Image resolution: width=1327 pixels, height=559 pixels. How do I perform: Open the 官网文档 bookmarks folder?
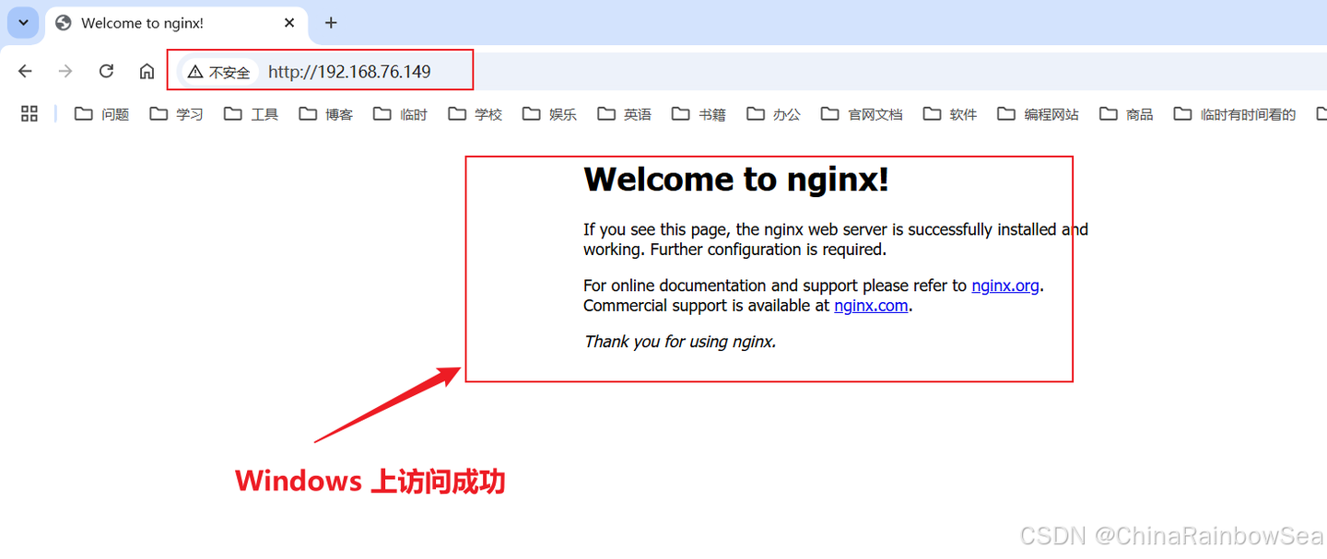tap(861, 113)
